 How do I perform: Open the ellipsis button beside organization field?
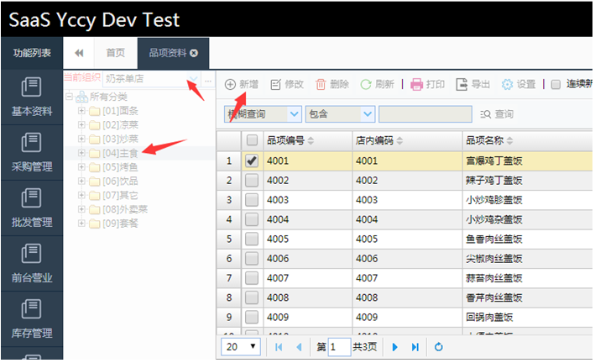[x=208, y=81]
